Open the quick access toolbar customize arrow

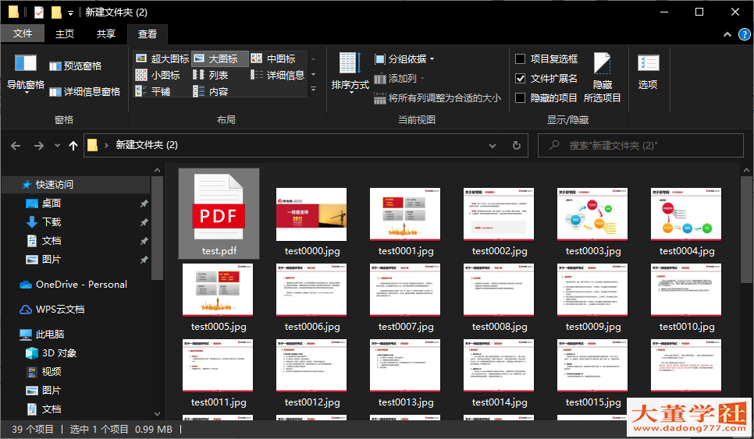click(71, 13)
